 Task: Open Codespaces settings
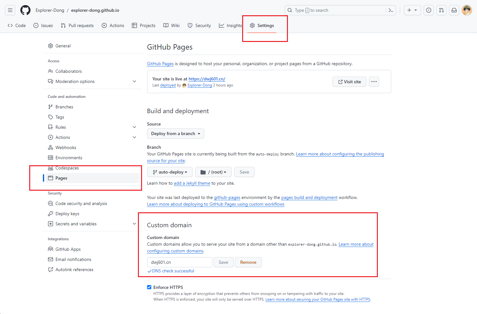pyautogui.click(x=92, y=168)
